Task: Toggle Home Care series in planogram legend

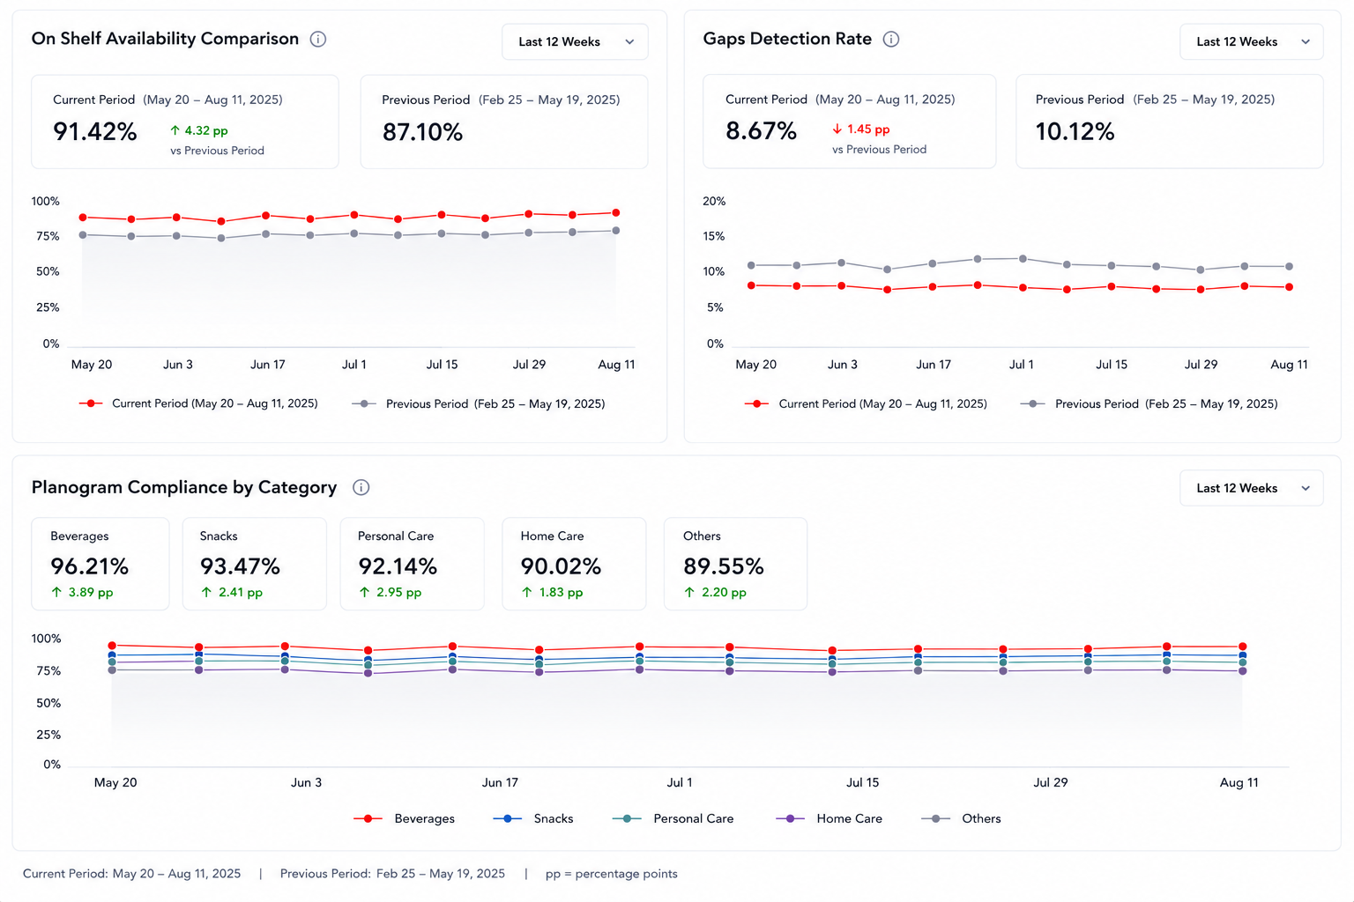Action: pyautogui.click(x=830, y=818)
